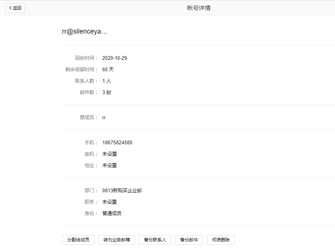Click the 帐号详情 page title
335x248 pixels.
[199, 8]
